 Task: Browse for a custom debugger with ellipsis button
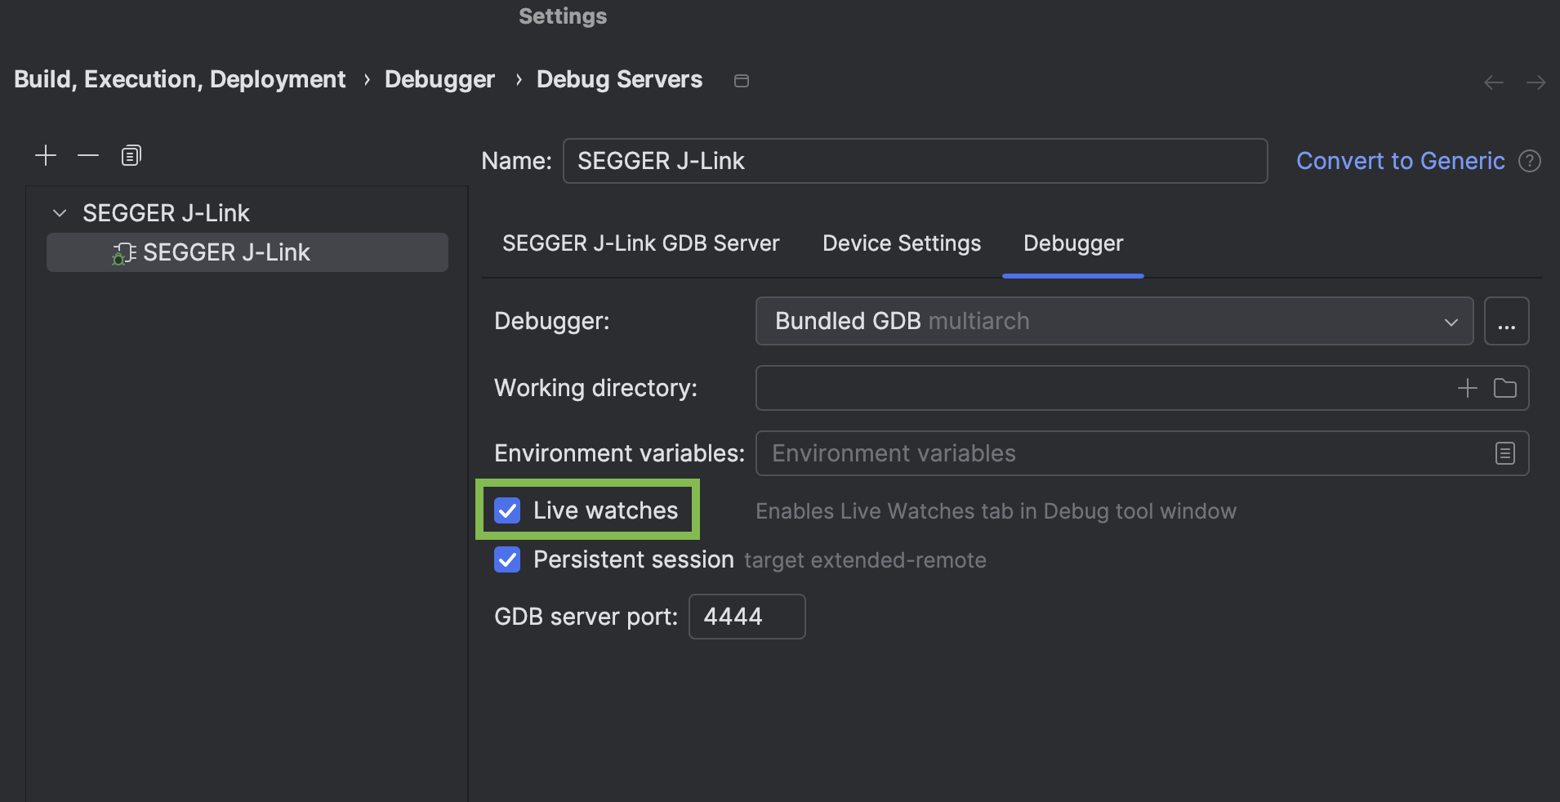point(1507,321)
